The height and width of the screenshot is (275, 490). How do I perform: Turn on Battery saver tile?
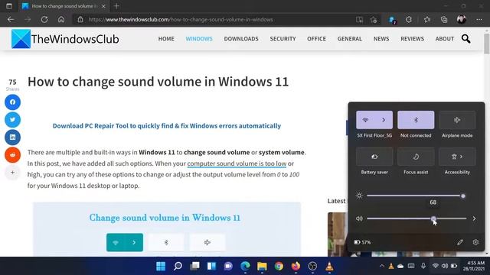374,157
